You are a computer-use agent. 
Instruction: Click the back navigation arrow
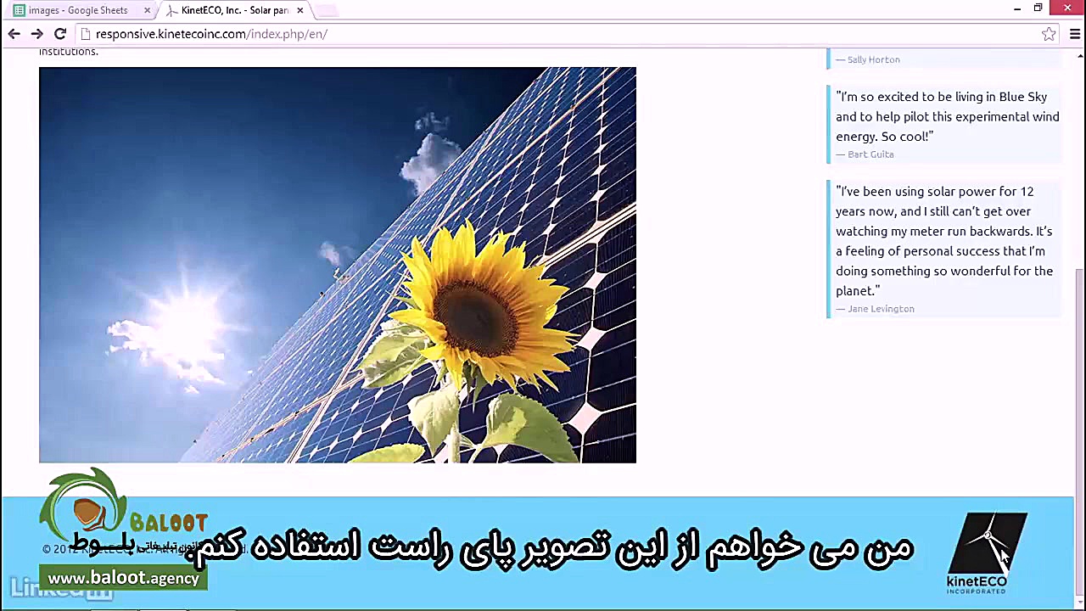[x=14, y=34]
